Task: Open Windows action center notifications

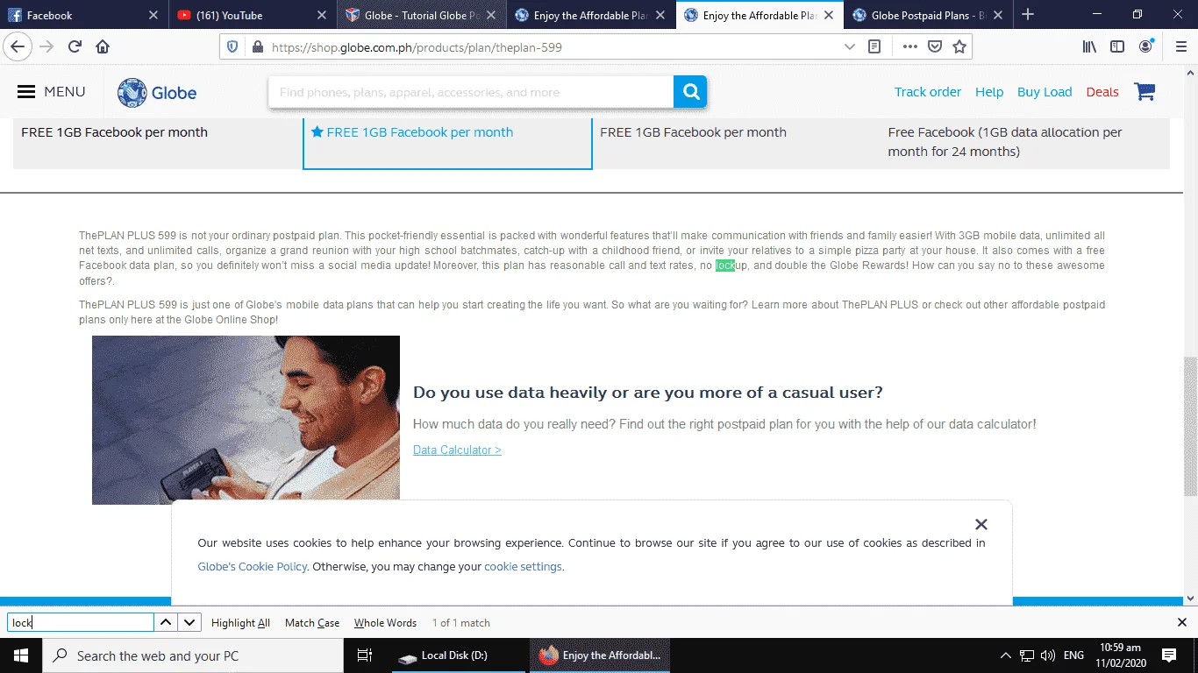Action: click(x=1168, y=655)
